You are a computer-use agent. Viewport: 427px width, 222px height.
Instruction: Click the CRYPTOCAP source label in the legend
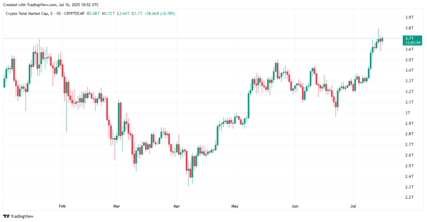74,14
